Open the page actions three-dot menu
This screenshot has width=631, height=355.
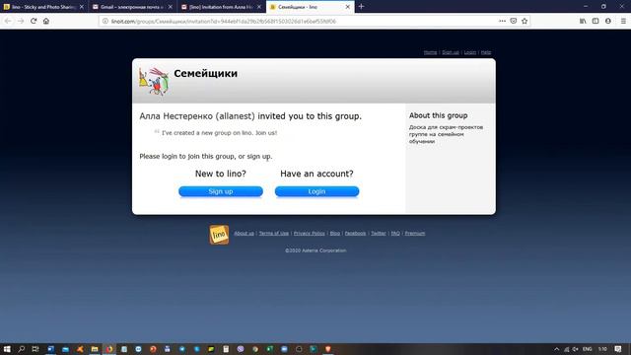click(x=502, y=21)
